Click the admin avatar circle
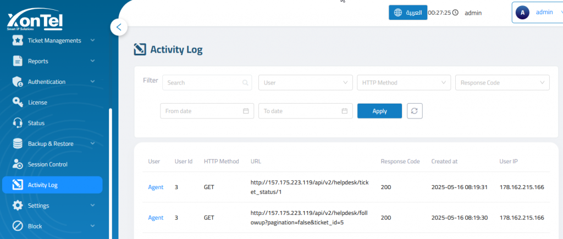This screenshot has height=239, width=563. click(x=522, y=13)
